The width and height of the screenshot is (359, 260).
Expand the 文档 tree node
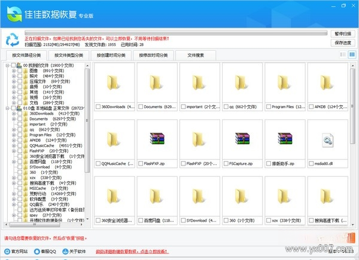click(x=14, y=103)
